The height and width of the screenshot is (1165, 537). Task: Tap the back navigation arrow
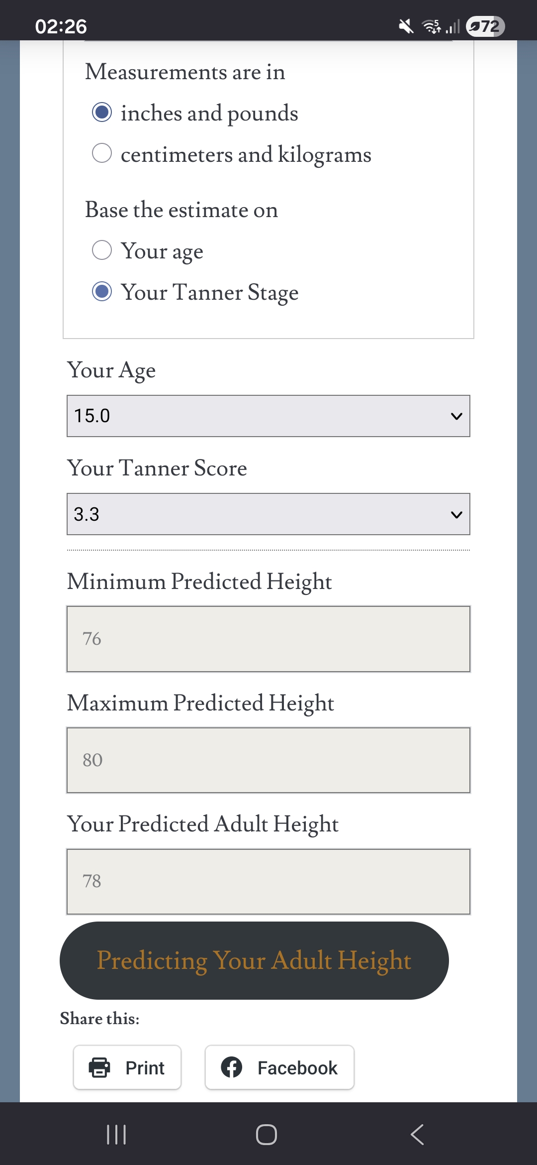(x=417, y=1134)
